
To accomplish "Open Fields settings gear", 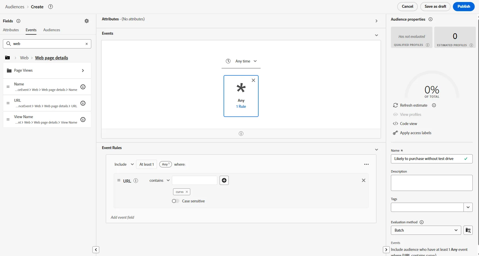I will coord(87,21).
